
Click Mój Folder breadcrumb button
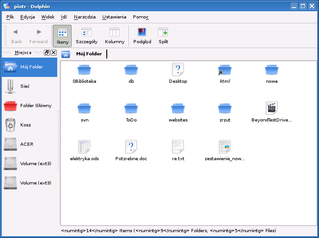tap(89, 54)
